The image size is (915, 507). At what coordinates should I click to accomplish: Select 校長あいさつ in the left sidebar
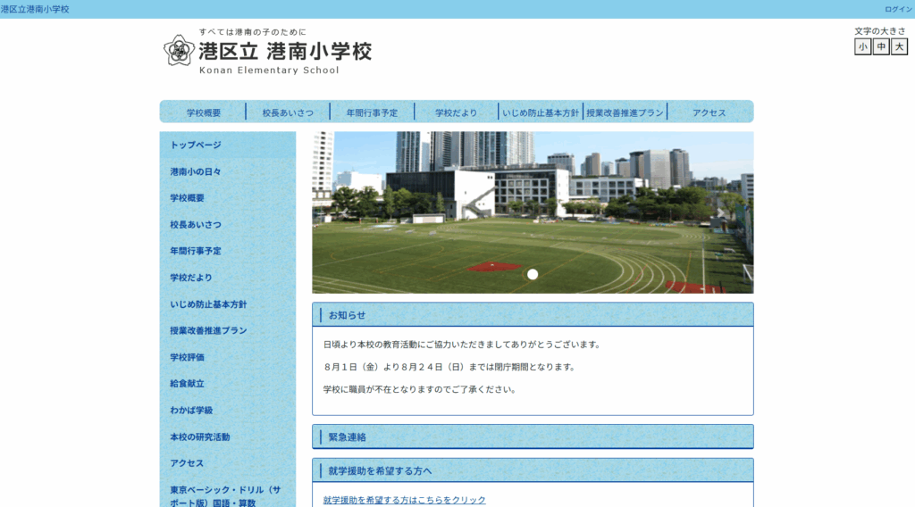[x=228, y=225]
